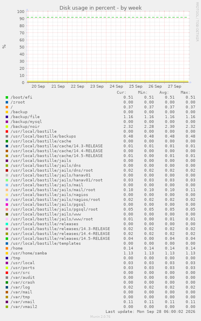Viewport: 201px width, 321px height.
Task: Click the 'Munin 2.0.76' footer text
Action: [100, 317]
